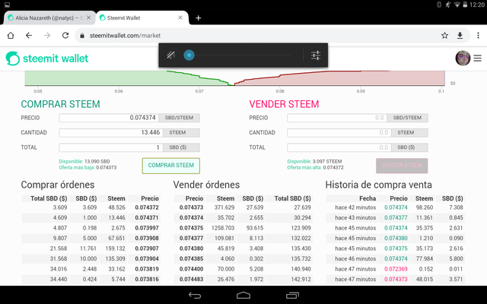Image resolution: width=487 pixels, height=304 pixels.
Task: Open the volume settings equalizer icon
Action: pyautogui.click(x=316, y=55)
